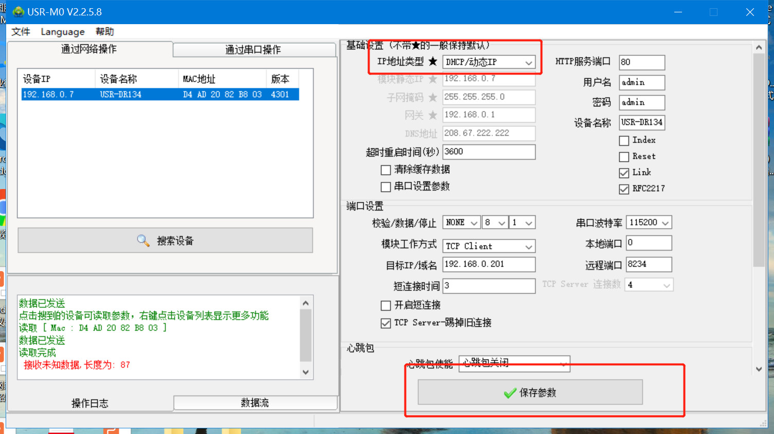Click the settings panel scroll-up arrow
Screen dimensions: 774x434
pyautogui.click(x=759, y=47)
